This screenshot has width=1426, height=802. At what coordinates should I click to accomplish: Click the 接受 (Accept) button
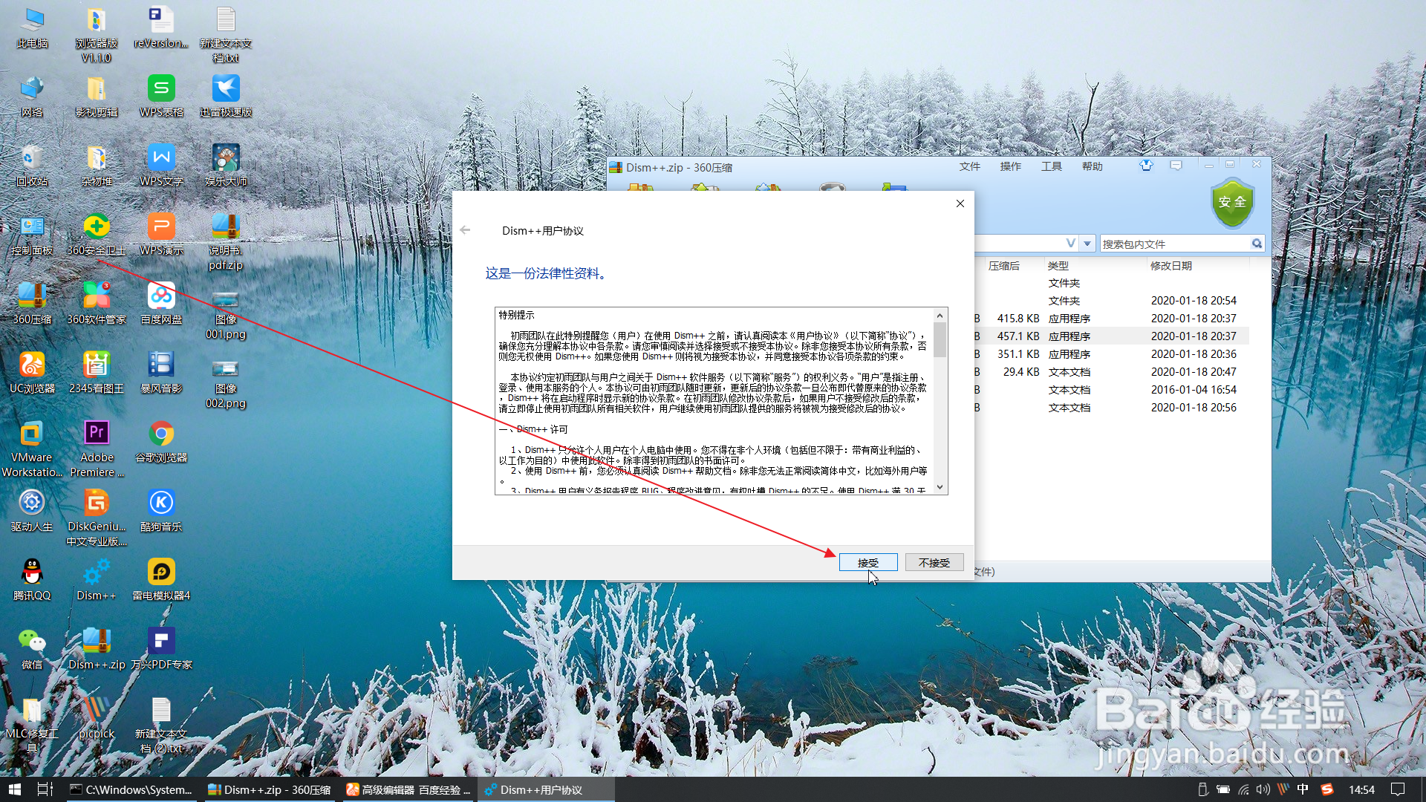pos(867,562)
